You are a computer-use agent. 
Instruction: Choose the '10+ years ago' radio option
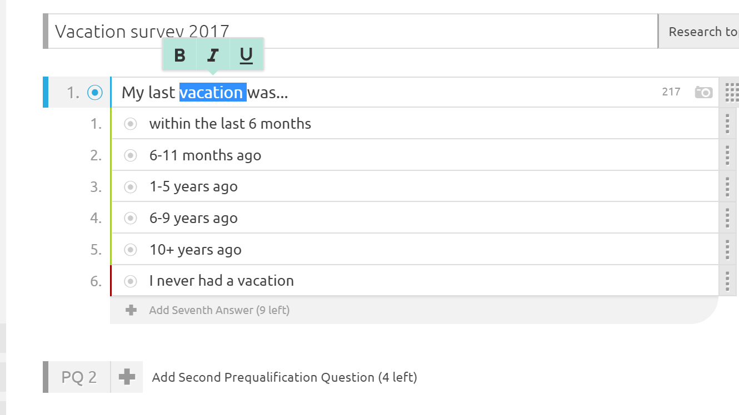pyautogui.click(x=131, y=250)
